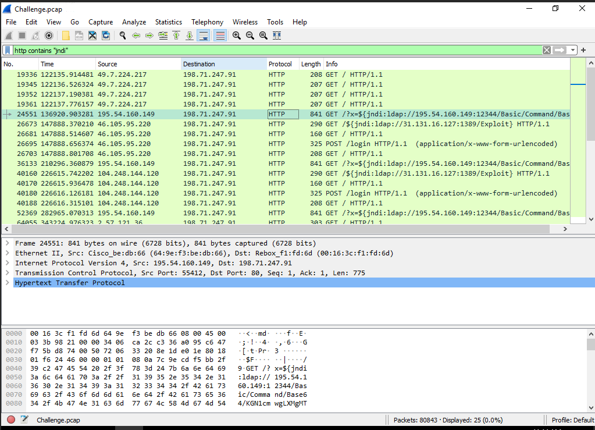Go to next packet green arrow
This screenshot has width=595, height=430.
point(149,35)
